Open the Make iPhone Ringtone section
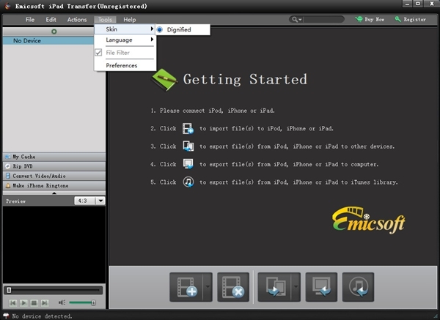 54,185
